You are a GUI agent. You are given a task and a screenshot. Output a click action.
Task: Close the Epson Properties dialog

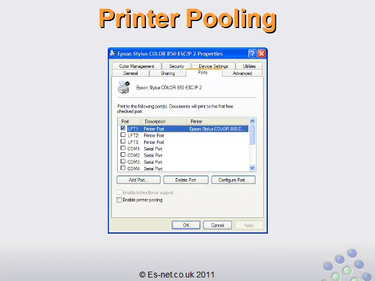click(x=261, y=53)
